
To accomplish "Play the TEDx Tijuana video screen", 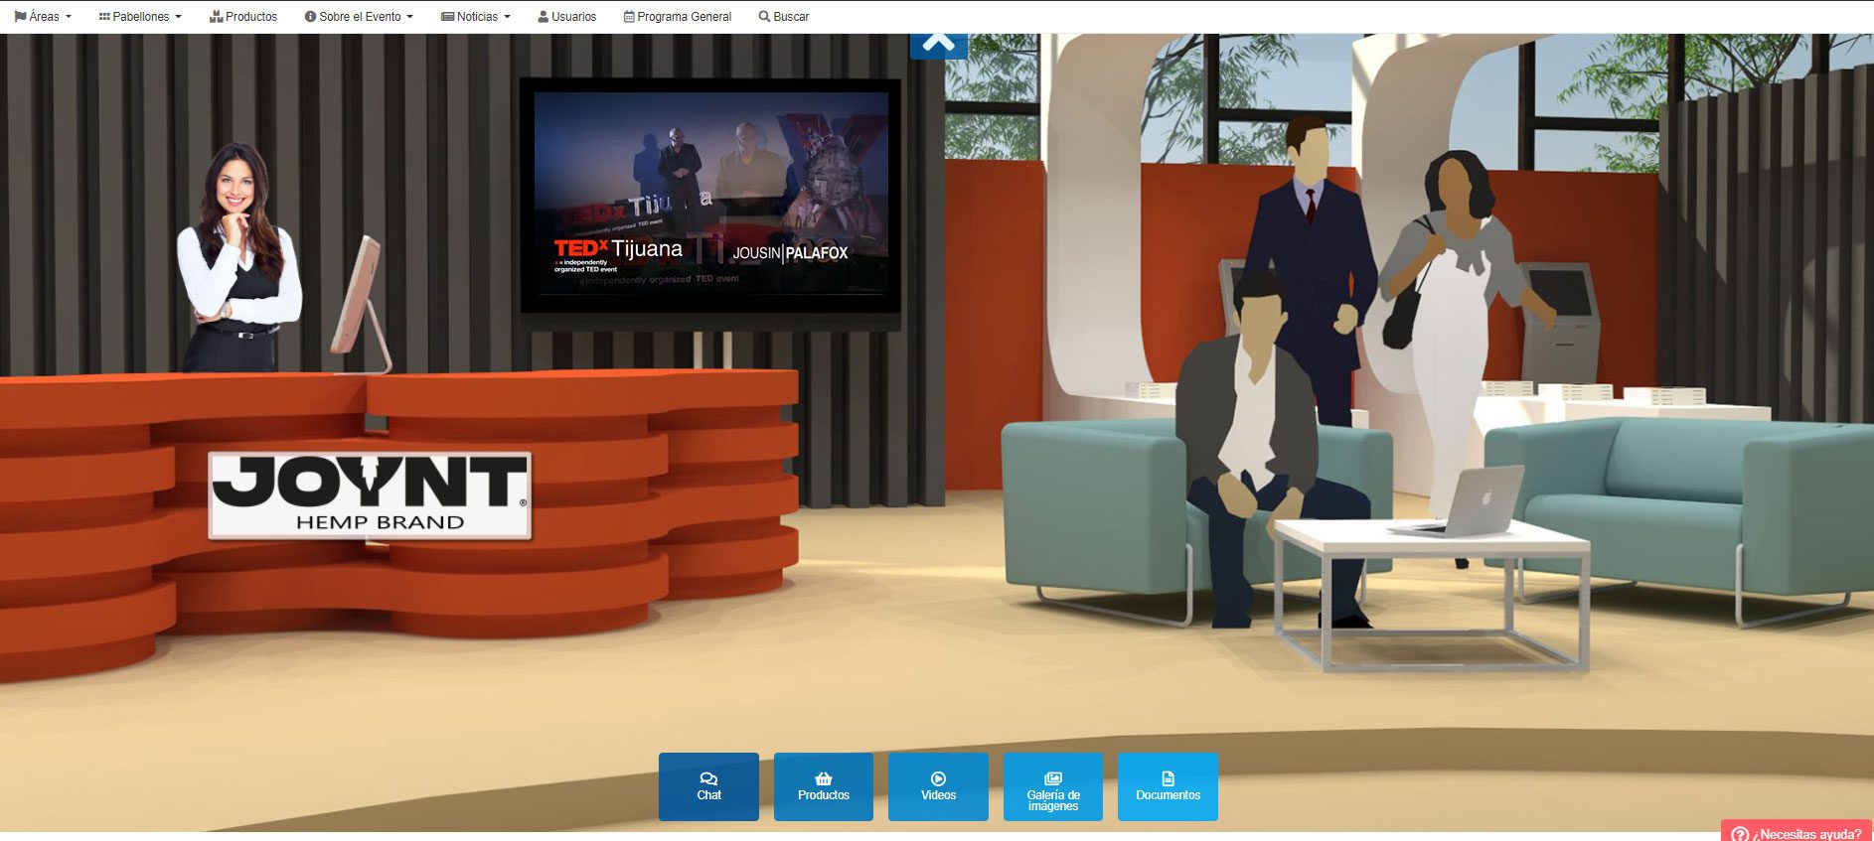I will (x=710, y=196).
